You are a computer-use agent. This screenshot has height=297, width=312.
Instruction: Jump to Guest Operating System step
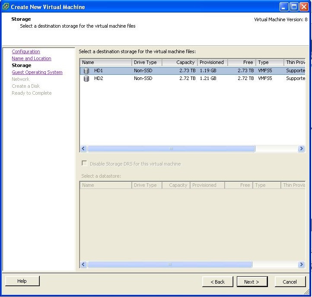37,72
